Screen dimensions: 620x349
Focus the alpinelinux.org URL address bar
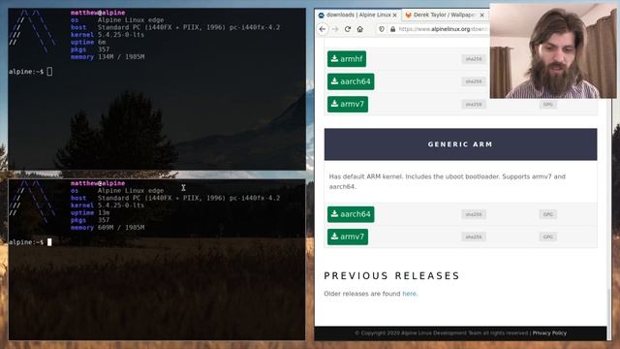(443, 29)
